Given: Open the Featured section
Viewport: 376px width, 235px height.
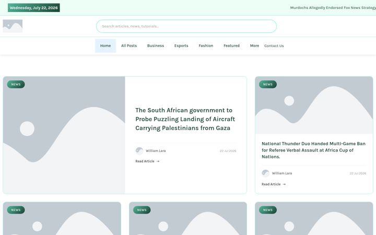Looking at the screenshot, I should 232,46.
